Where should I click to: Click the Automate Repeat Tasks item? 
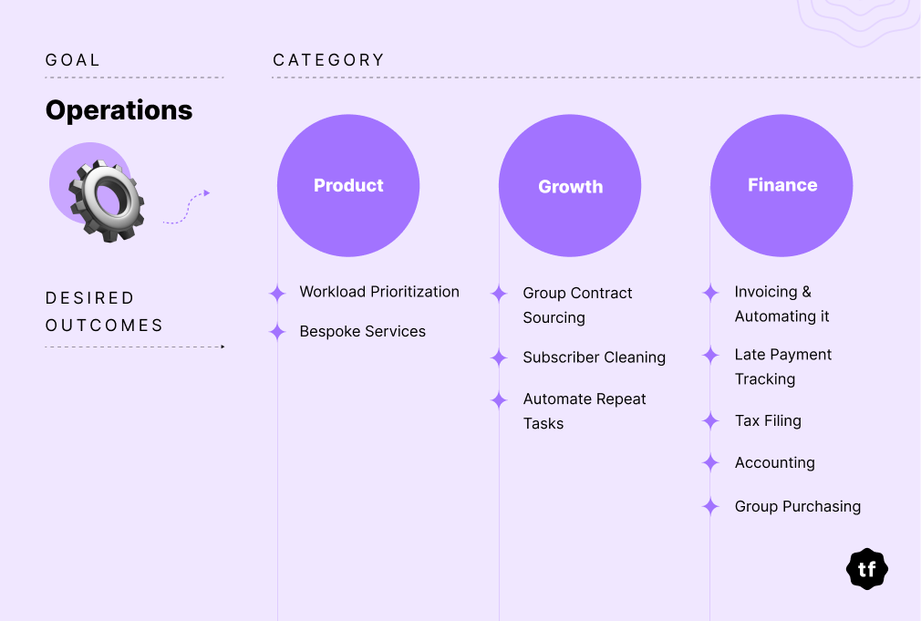point(585,411)
